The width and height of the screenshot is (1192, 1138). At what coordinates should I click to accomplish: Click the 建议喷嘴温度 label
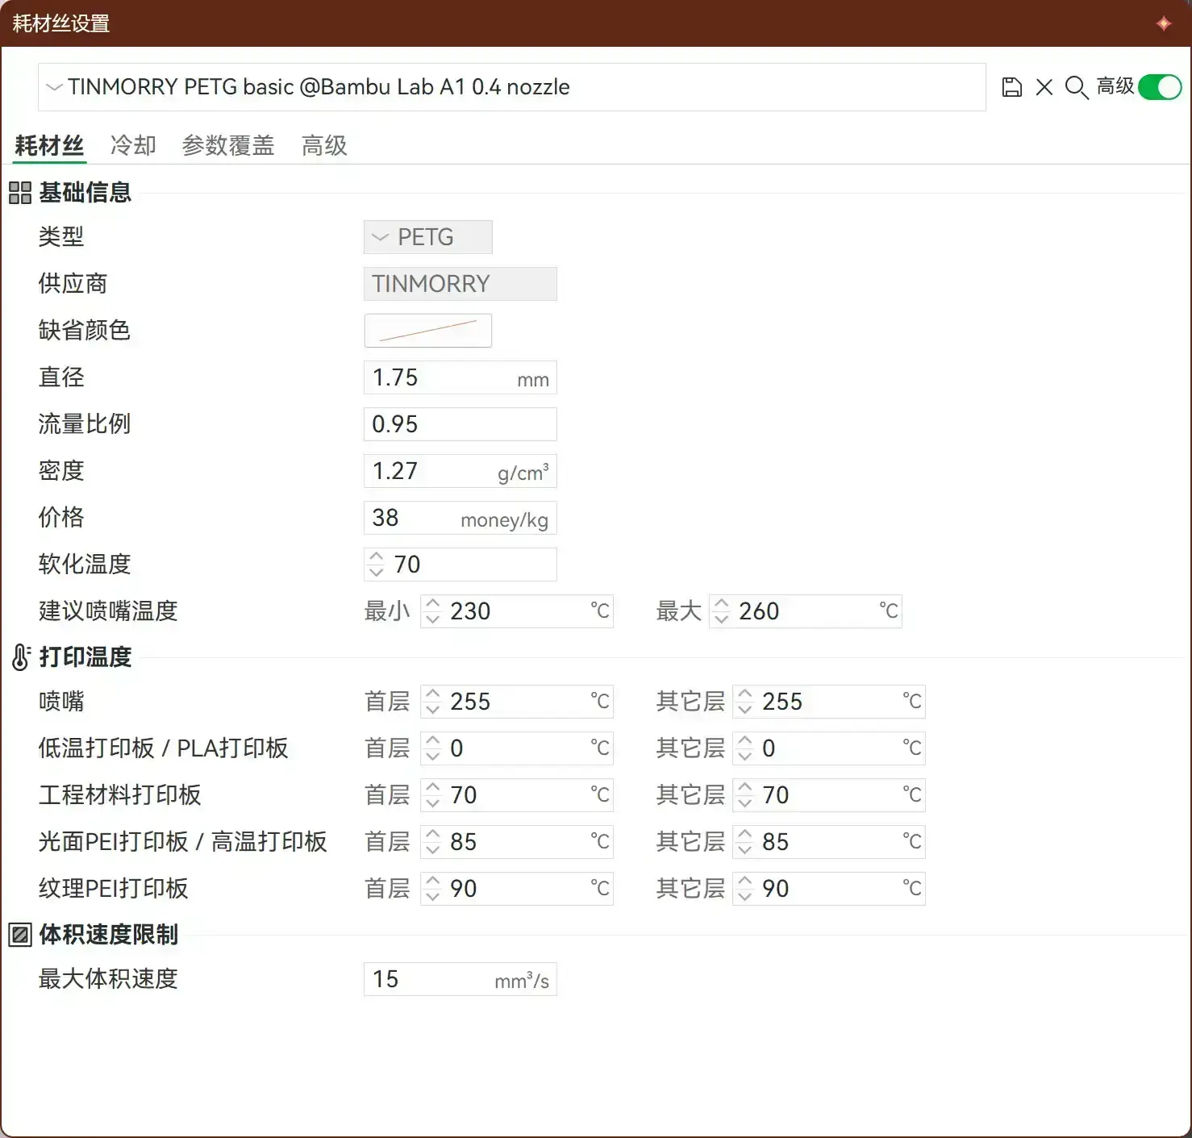pos(108,611)
